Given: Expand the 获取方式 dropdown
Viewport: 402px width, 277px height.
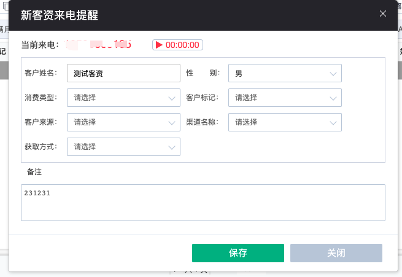Looking at the screenshot, I should tap(123, 147).
